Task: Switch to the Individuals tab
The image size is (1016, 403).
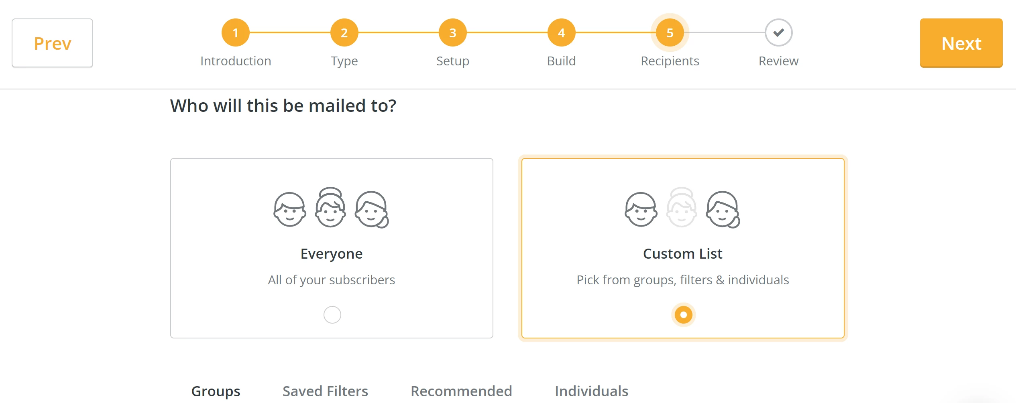Action: click(x=591, y=391)
